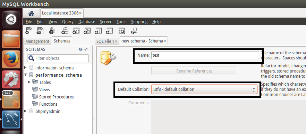Click the Filter objects search field

58,58
